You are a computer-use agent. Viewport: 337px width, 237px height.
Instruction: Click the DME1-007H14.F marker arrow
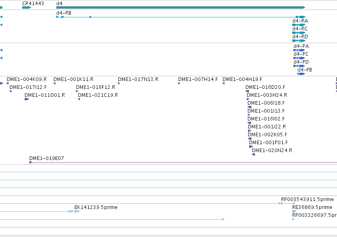(x=179, y=83)
